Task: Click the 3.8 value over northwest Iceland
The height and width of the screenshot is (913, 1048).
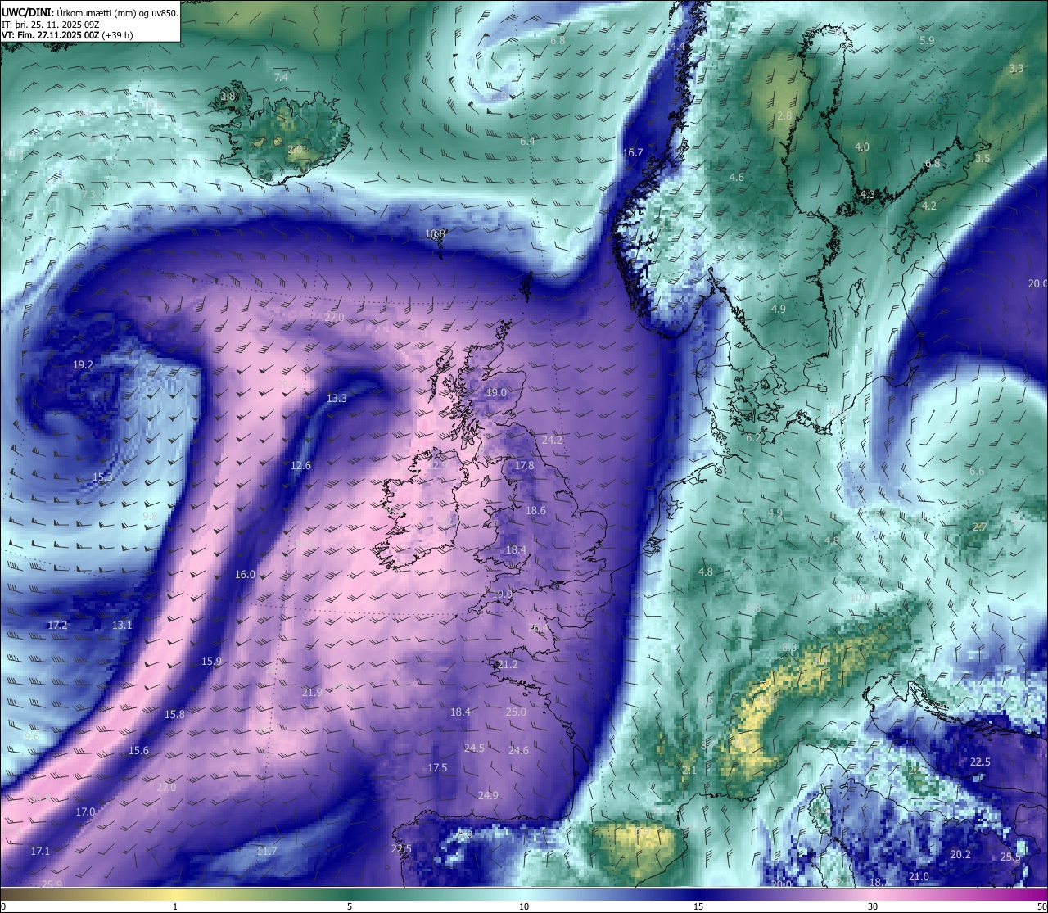Action: point(228,97)
